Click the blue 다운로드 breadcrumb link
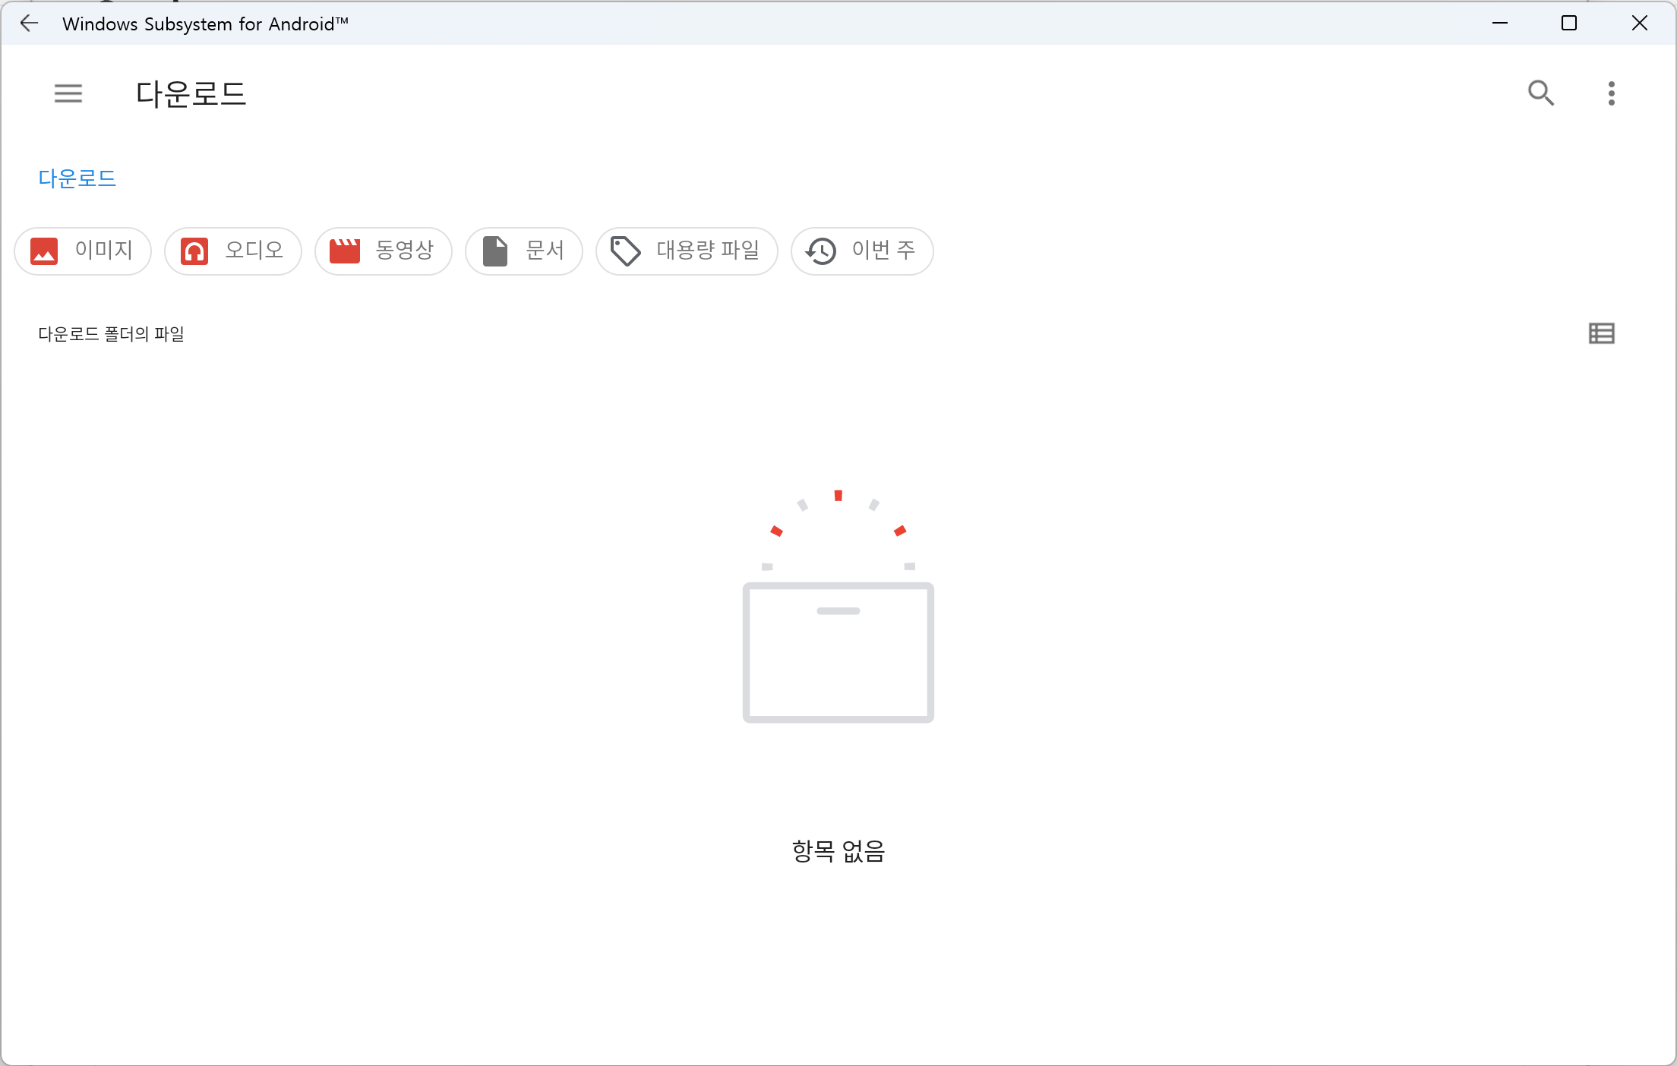1677x1066 pixels. click(x=77, y=178)
